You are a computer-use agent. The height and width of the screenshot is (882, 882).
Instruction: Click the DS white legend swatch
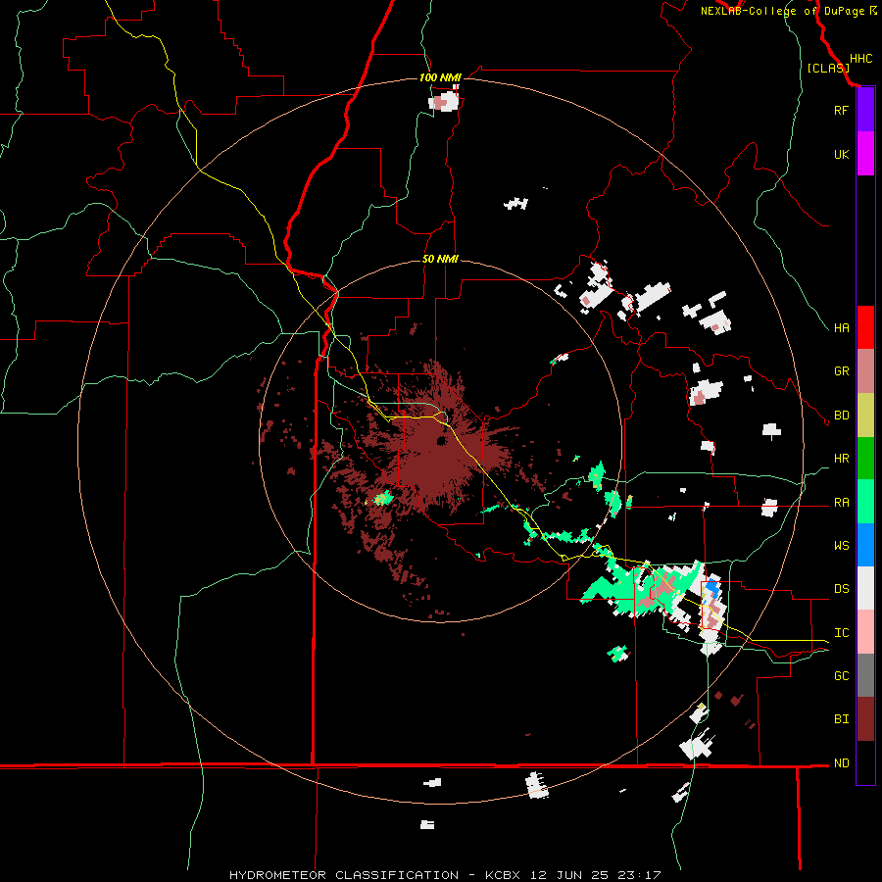pos(865,588)
